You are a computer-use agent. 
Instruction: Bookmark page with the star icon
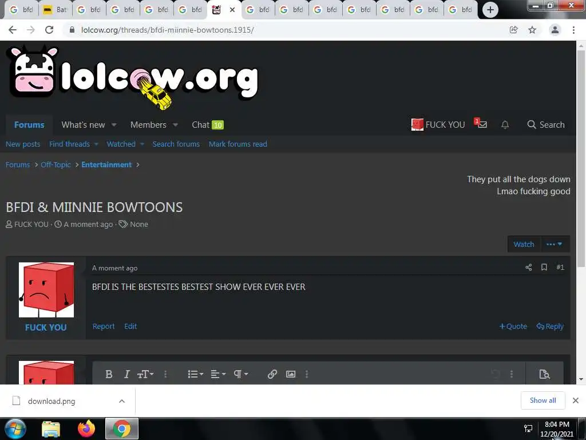(532, 30)
